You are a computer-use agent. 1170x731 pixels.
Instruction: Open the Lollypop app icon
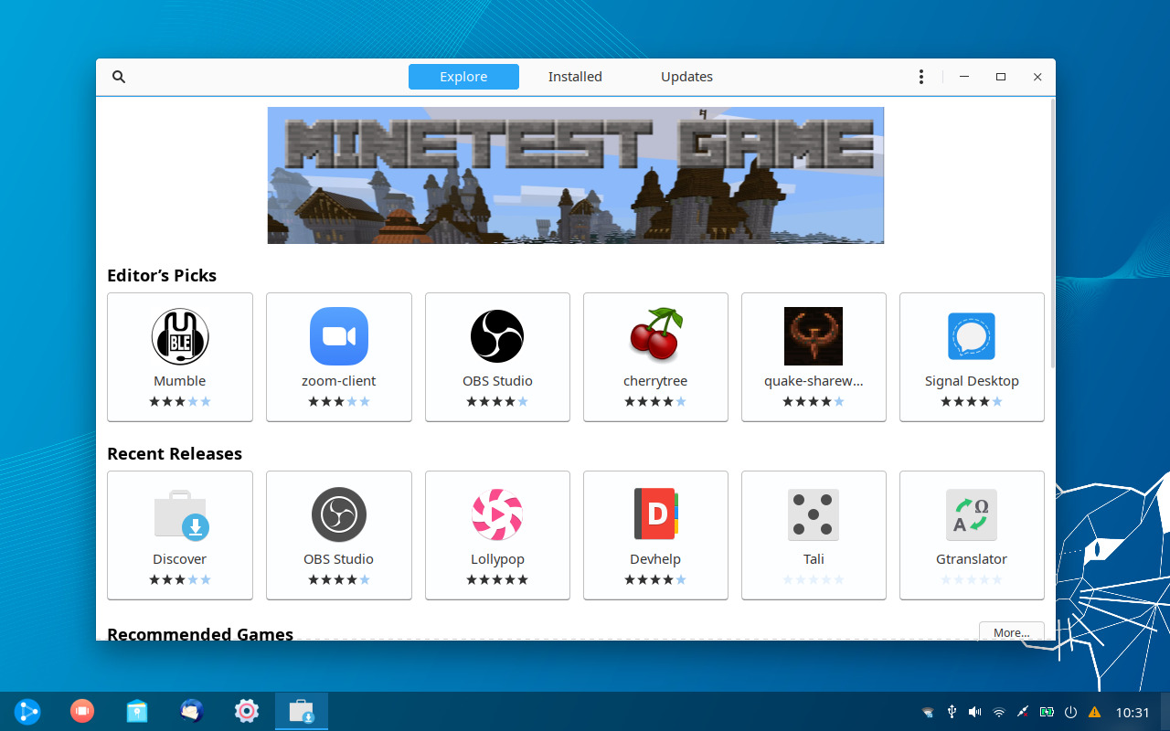tap(497, 514)
